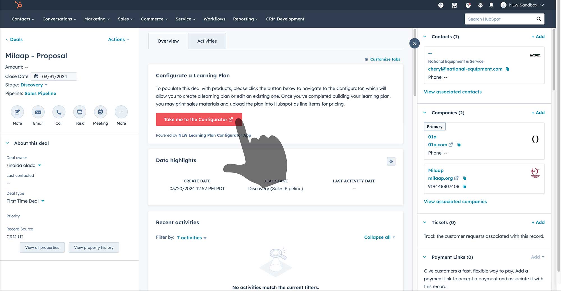Create a Task via task icon
Image resolution: width=561 pixels, height=291 pixels.
(x=80, y=112)
